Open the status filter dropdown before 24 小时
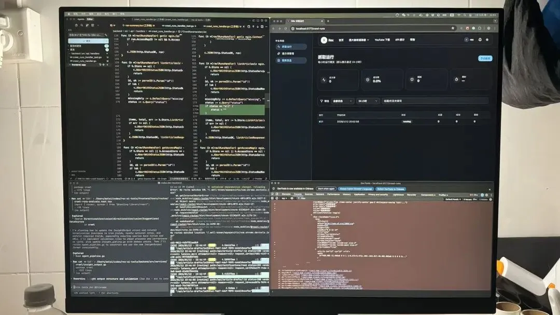560x315 pixels. coord(343,101)
